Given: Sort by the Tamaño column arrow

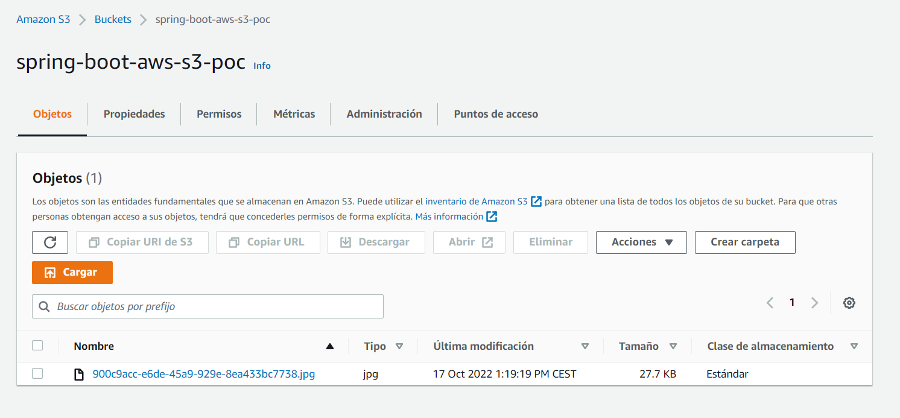Looking at the screenshot, I should coord(673,346).
